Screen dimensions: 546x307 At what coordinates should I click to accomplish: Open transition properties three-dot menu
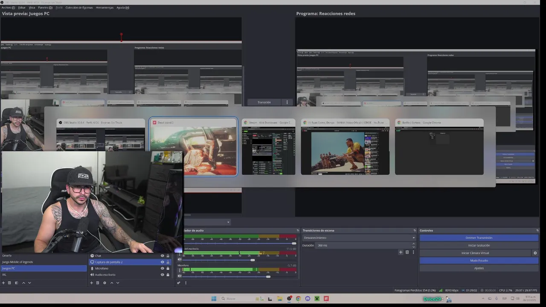pyautogui.click(x=413, y=252)
